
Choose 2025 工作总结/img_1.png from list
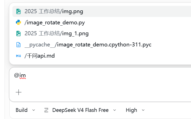click(x=102, y=33)
